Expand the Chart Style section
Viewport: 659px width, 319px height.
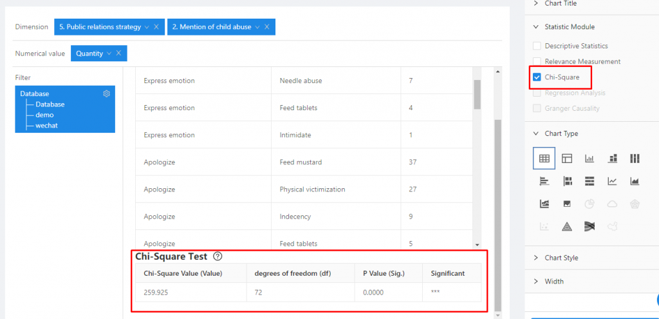pyautogui.click(x=561, y=258)
